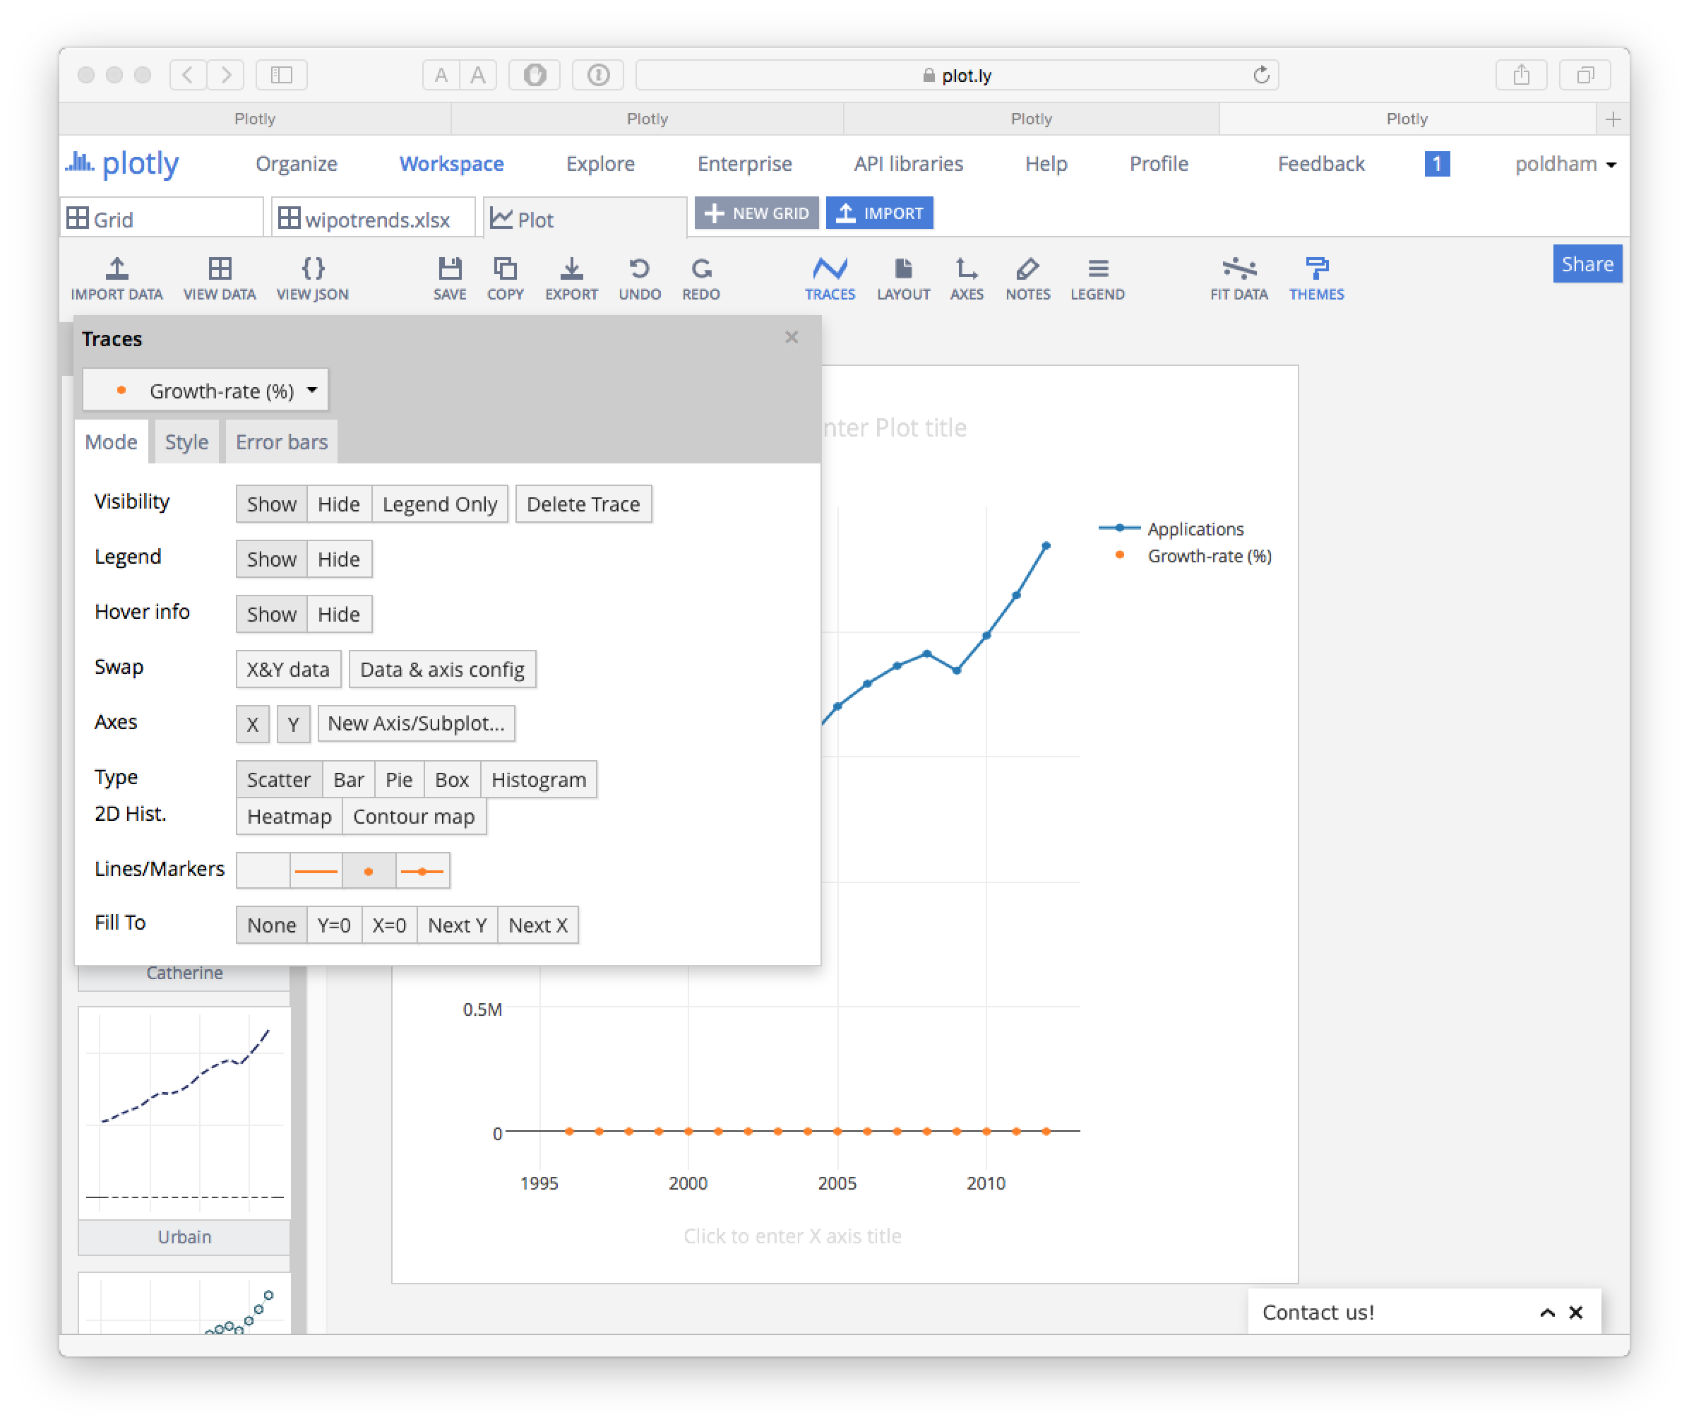Select markers-only orange dot mode
The width and height of the screenshot is (1689, 1427).
369,870
